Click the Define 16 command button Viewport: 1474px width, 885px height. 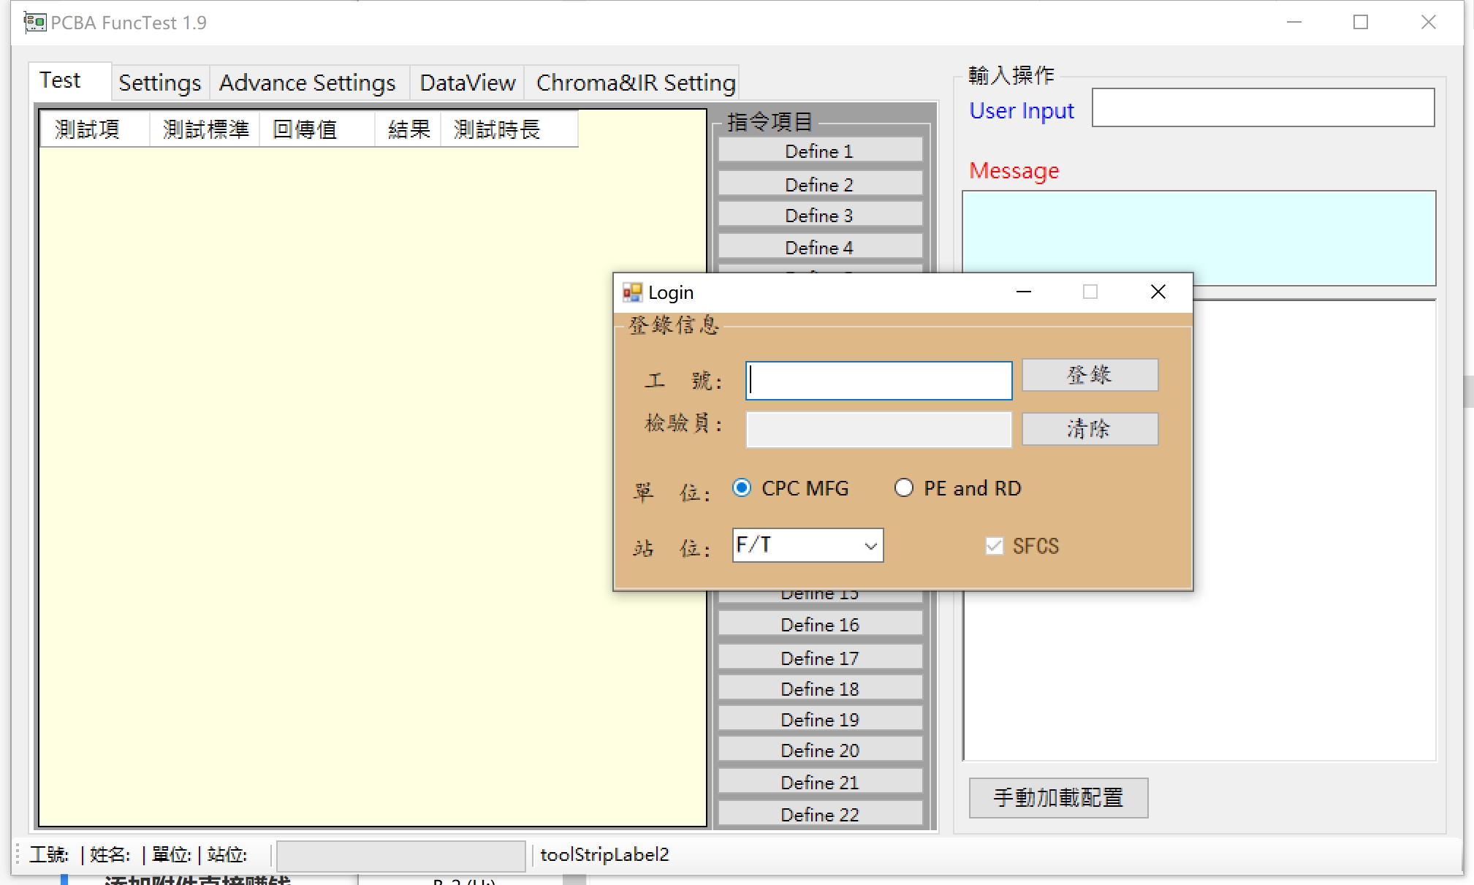(820, 625)
